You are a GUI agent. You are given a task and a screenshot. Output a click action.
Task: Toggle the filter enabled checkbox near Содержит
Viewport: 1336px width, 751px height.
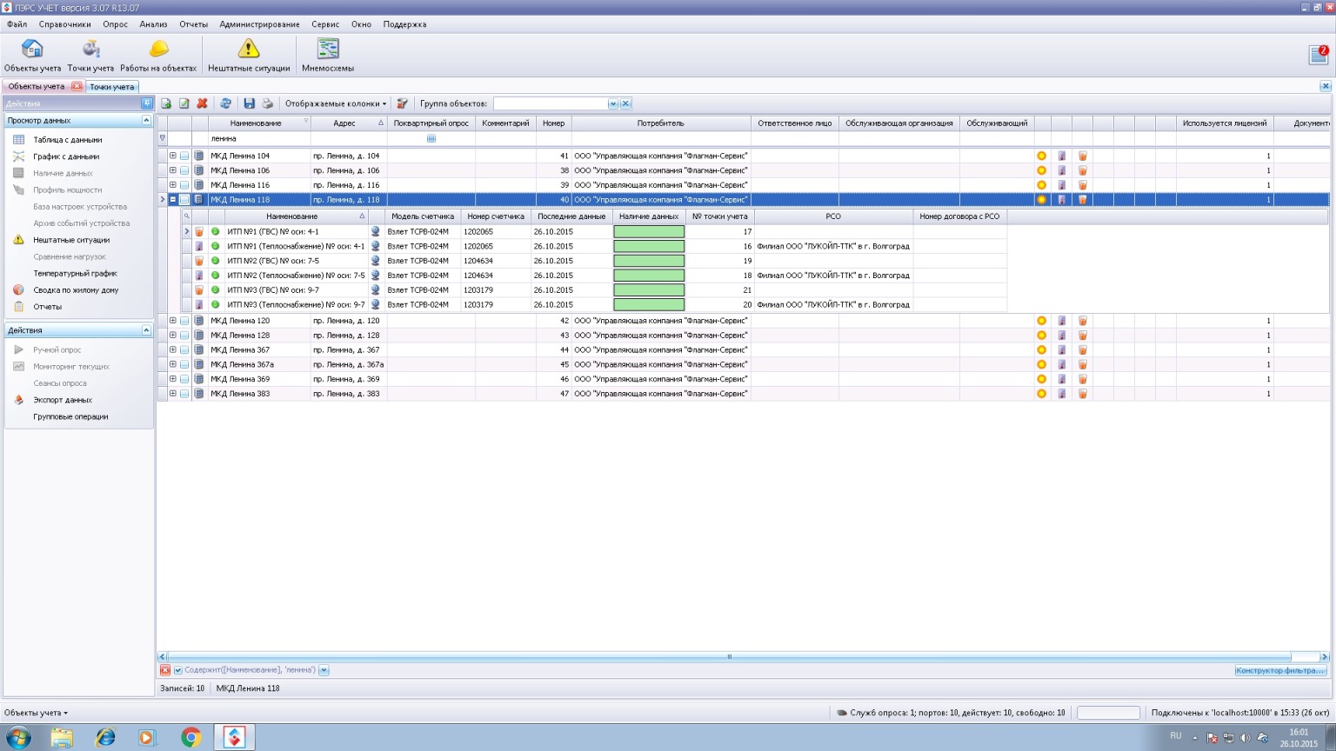point(177,670)
